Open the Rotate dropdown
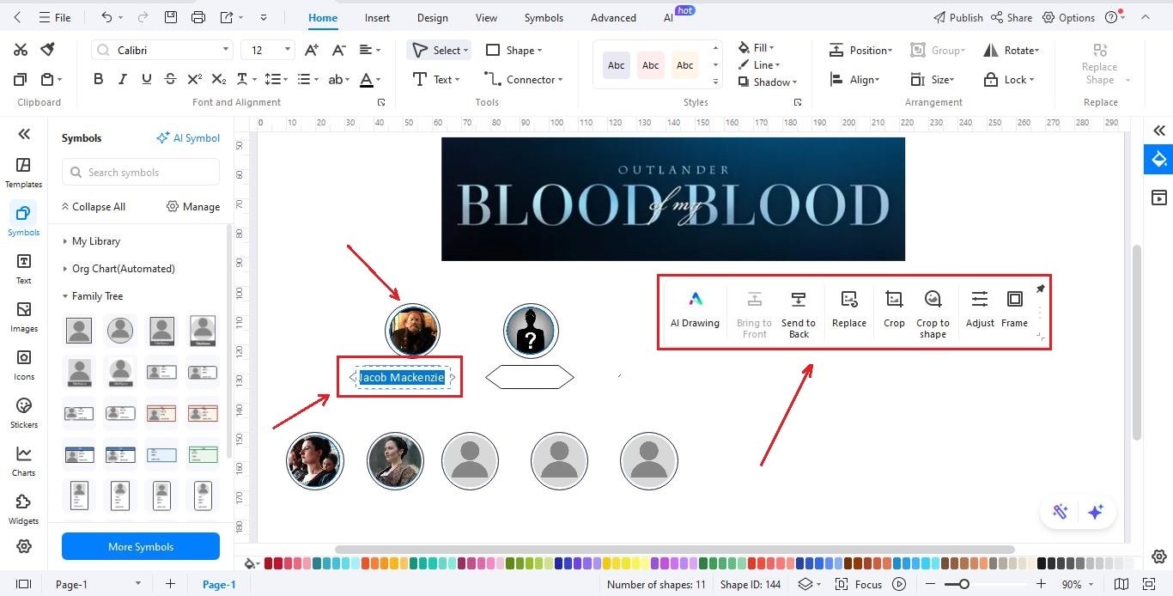This screenshot has height=596, width=1173. pyautogui.click(x=1012, y=50)
